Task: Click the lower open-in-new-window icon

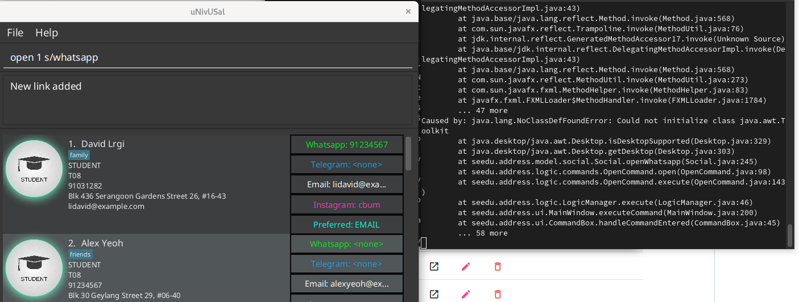Action: click(434, 294)
